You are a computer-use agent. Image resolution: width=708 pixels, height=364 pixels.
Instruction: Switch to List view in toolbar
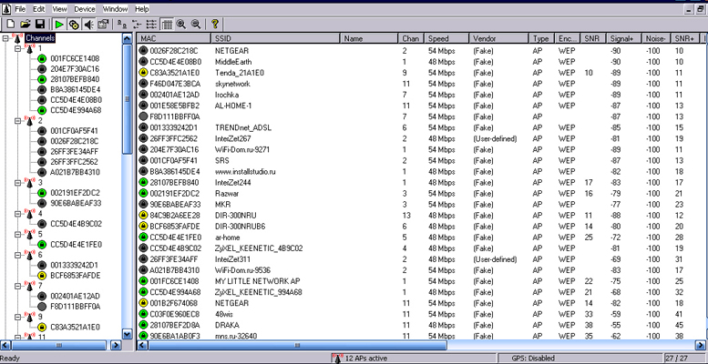coord(151,24)
